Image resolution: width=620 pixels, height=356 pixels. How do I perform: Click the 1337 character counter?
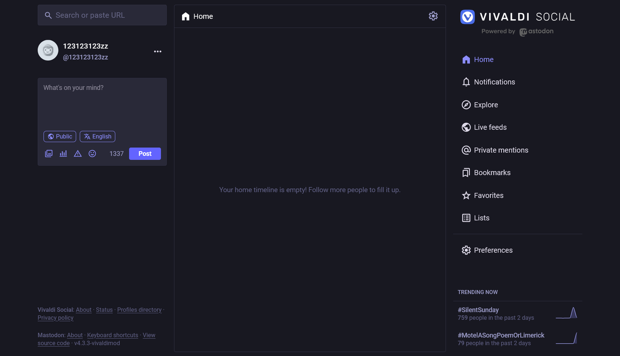click(x=116, y=154)
